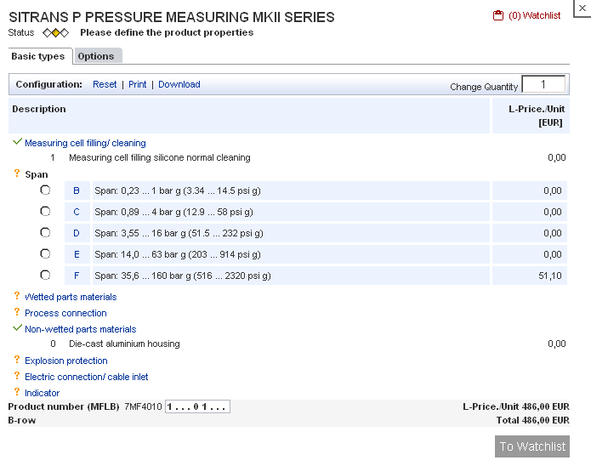
Task: Click the To Watchlist button
Action: (x=532, y=446)
